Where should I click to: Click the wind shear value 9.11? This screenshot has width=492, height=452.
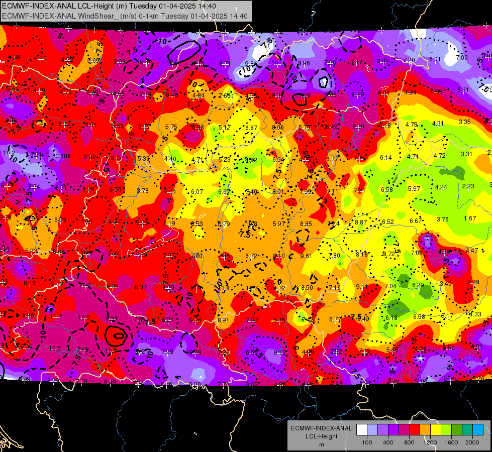coord(362,287)
